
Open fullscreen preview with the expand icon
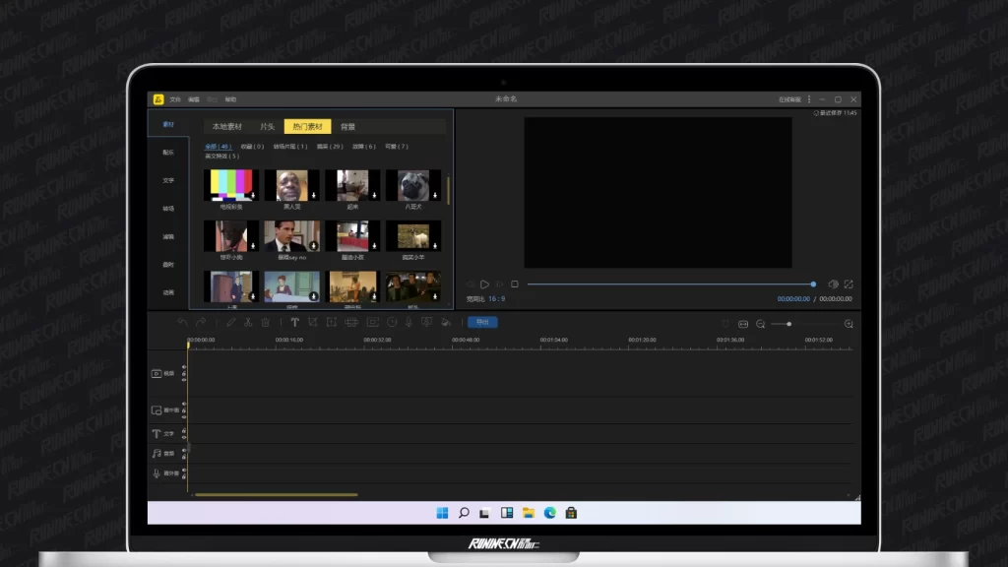point(849,284)
